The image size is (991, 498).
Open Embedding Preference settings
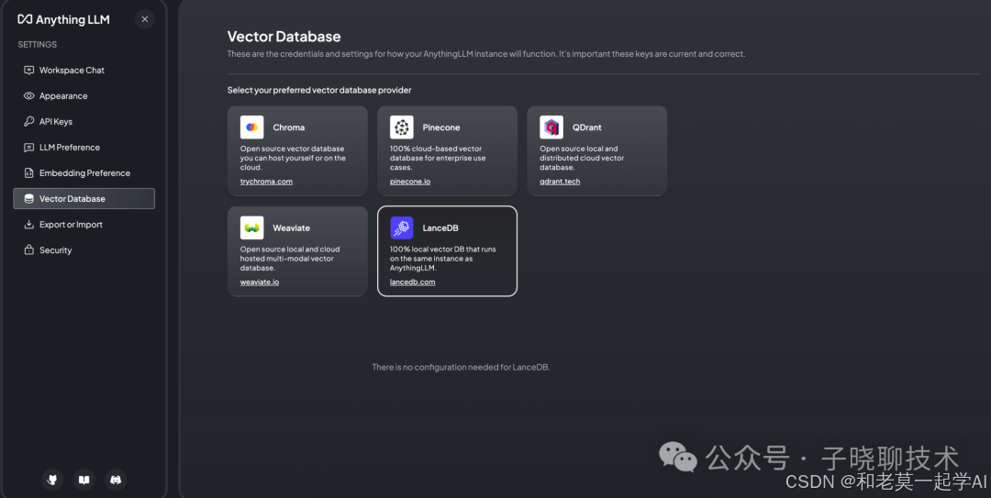84,172
